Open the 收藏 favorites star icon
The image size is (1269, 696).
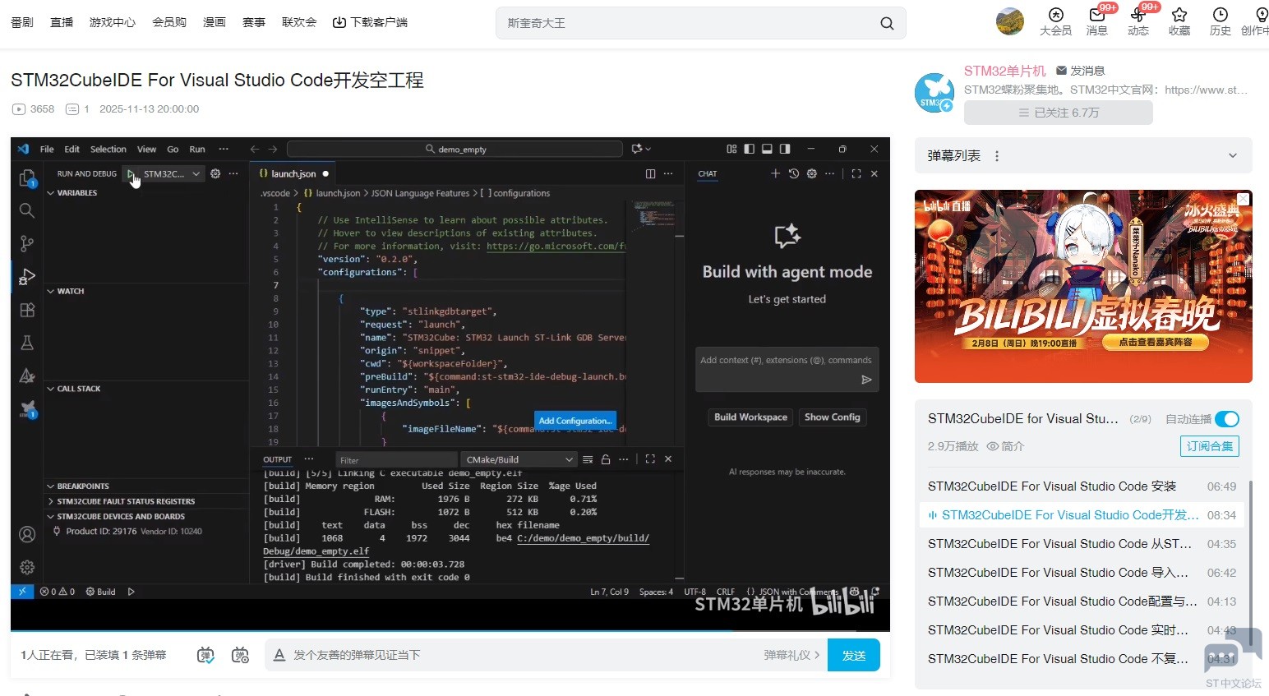pyautogui.click(x=1179, y=22)
